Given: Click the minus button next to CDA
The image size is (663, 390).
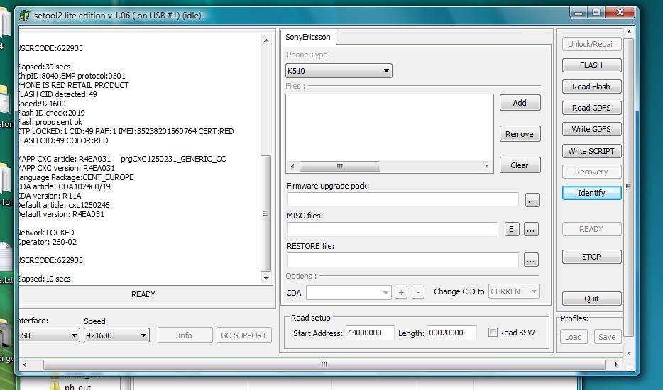Looking at the screenshot, I should (x=418, y=292).
